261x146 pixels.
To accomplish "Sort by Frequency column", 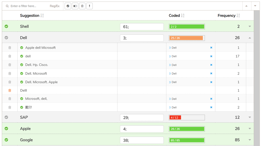I will (x=238, y=16).
